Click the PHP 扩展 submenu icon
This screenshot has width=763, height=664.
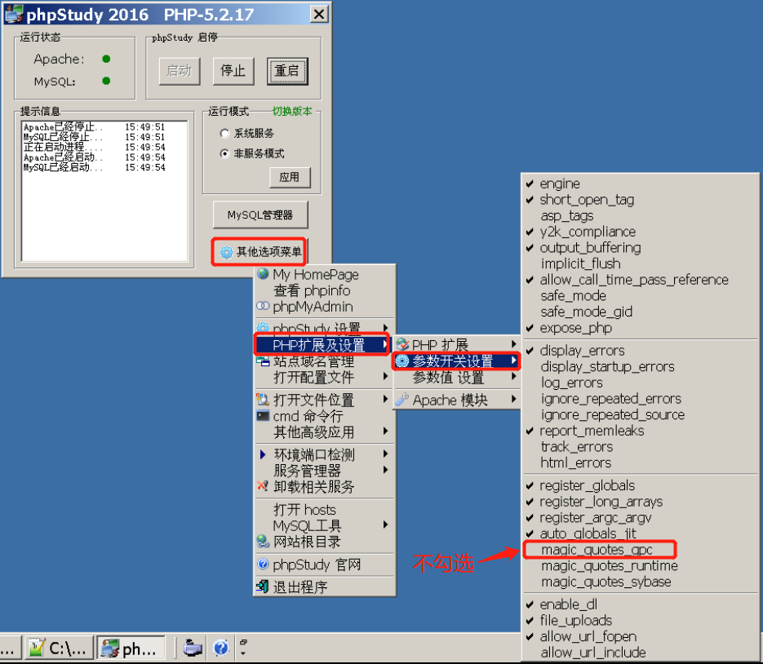pyautogui.click(x=402, y=344)
